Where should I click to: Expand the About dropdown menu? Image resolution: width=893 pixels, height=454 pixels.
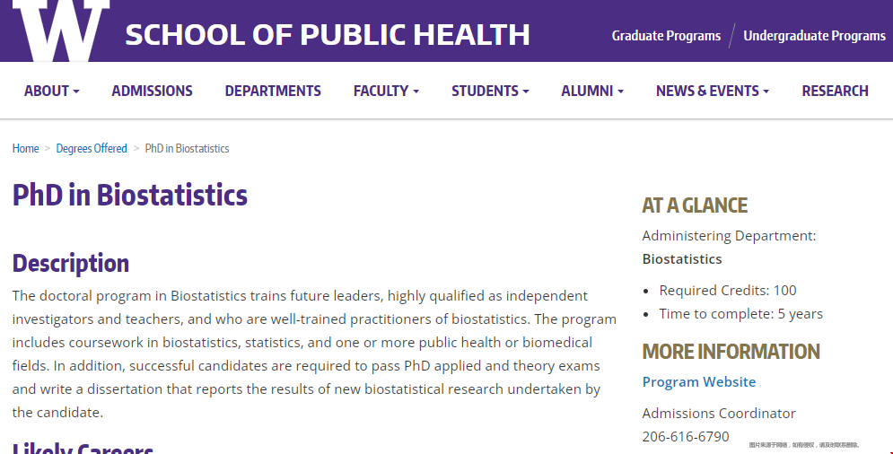click(51, 91)
